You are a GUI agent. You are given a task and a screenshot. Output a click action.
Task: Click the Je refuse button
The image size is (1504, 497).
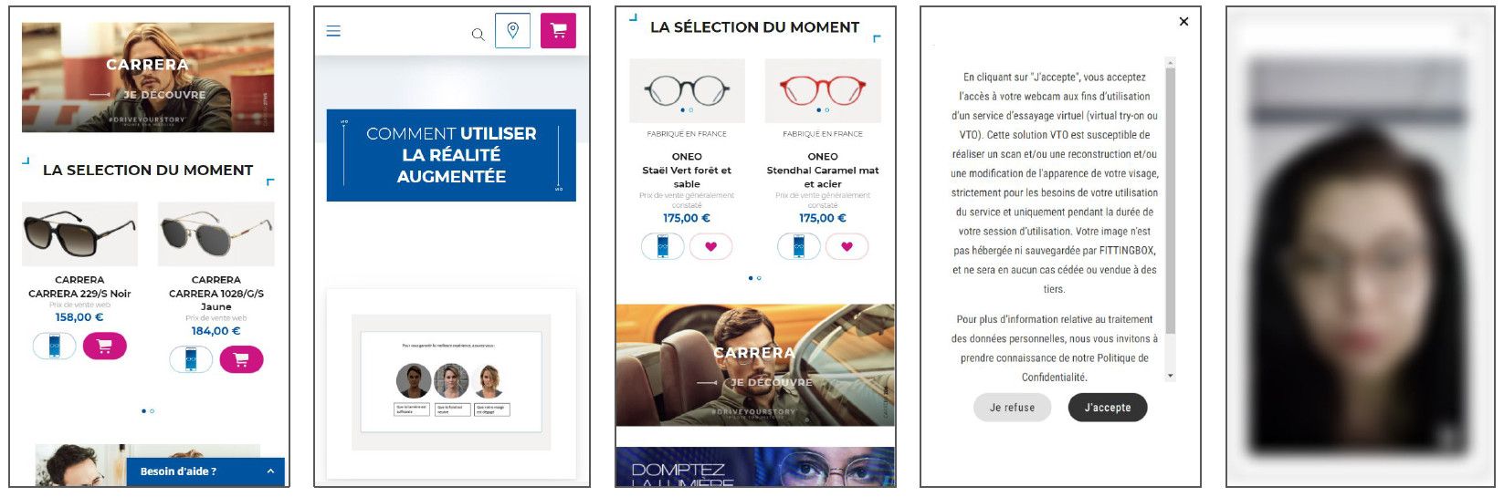(x=1013, y=408)
